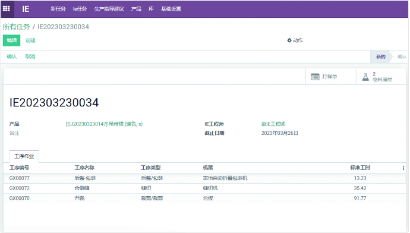
Task: Click the 开裁 process name cell
Action: point(80,198)
